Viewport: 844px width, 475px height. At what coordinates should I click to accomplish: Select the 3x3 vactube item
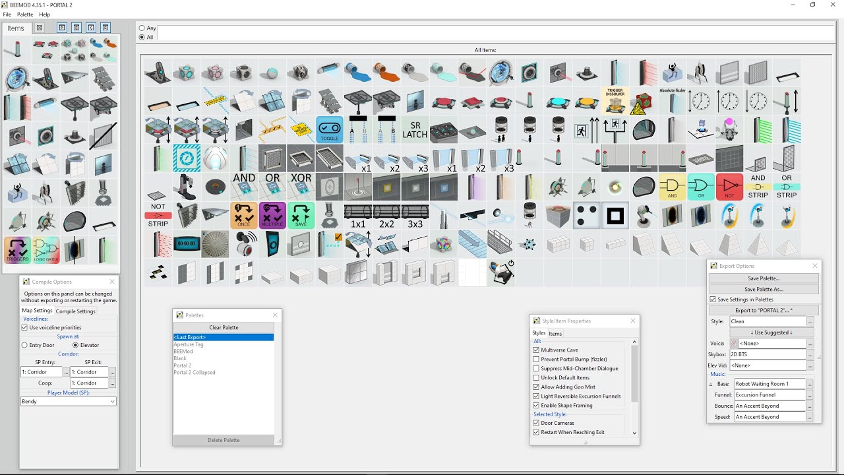click(415, 215)
